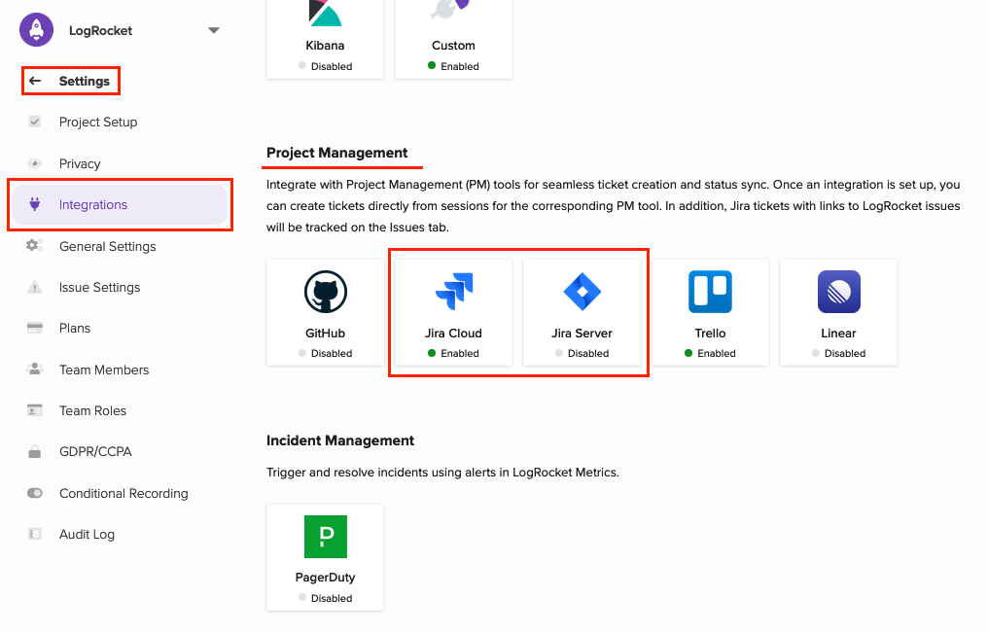Click the Team Roles ID card icon
The width and height of the screenshot is (988, 633).
pyautogui.click(x=35, y=410)
